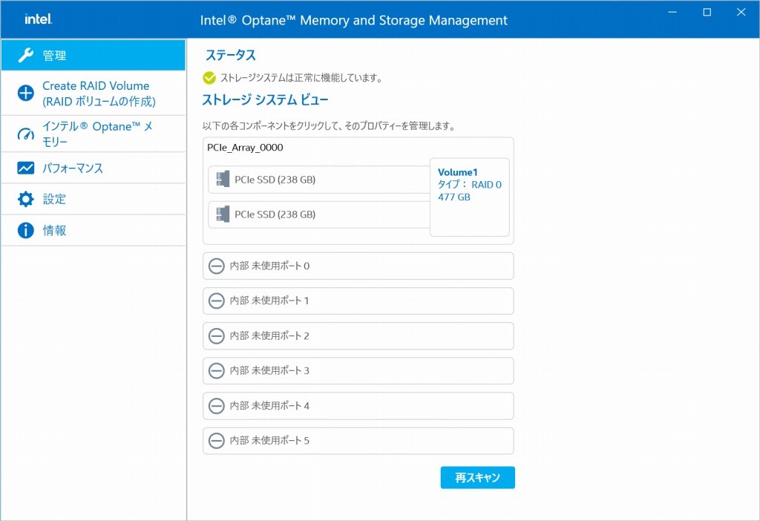Image resolution: width=760 pixels, height=521 pixels.
Task: Click the empty port icon for ポート 0
Action: pos(217,266)
